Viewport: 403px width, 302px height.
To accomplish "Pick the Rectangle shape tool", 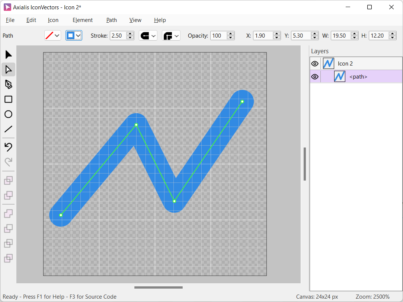I will [x=8, y=99].
